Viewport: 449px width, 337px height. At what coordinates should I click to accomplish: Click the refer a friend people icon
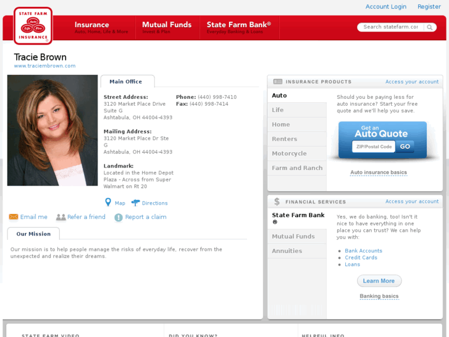click(x=61, y=217)
